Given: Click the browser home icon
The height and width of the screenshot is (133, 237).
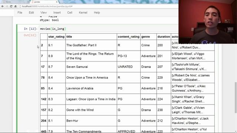Looking at the screenshot, I should (15, 6).
